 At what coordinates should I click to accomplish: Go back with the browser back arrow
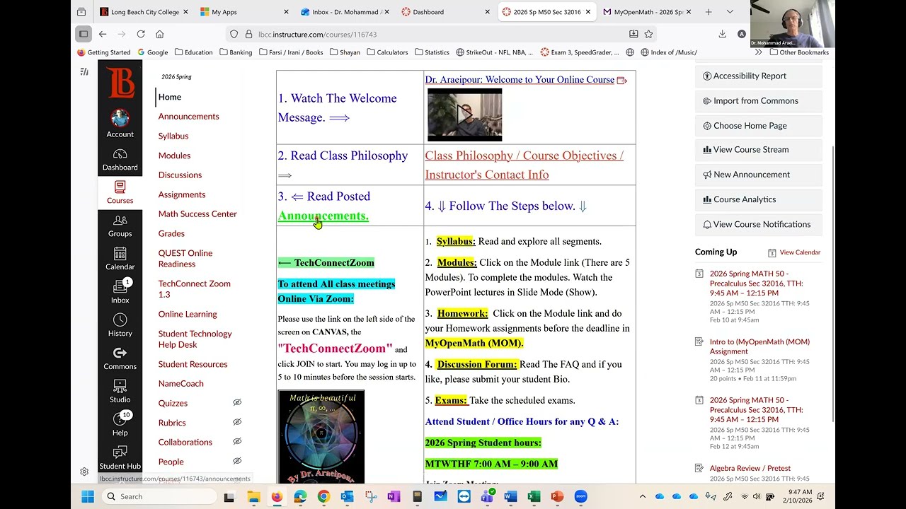pos(103,34)
